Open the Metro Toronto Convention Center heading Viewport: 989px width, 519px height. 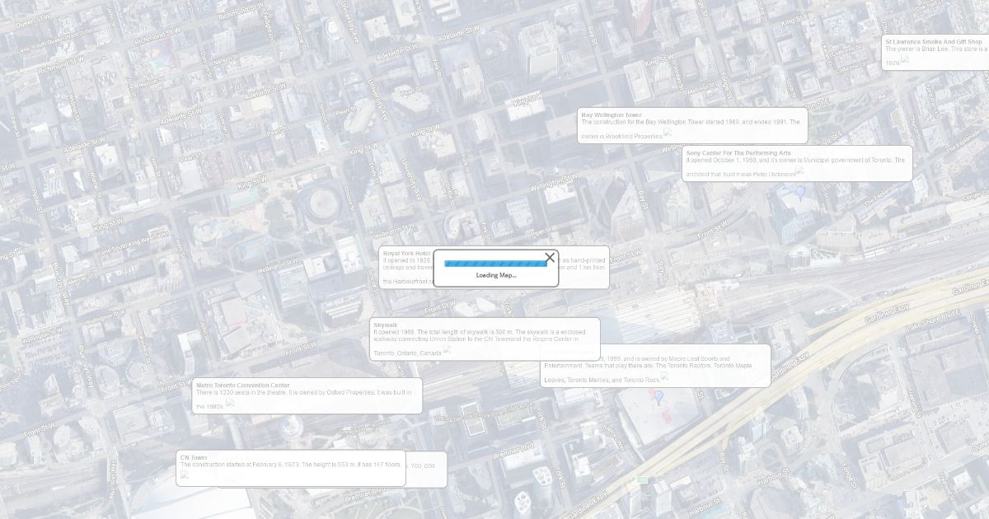[242, 385]
